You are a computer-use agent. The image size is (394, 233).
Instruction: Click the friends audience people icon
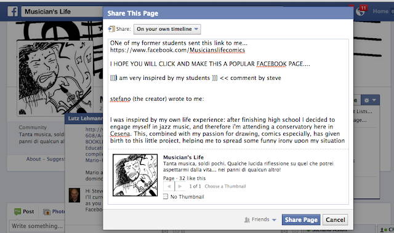(x=247, y=219)
